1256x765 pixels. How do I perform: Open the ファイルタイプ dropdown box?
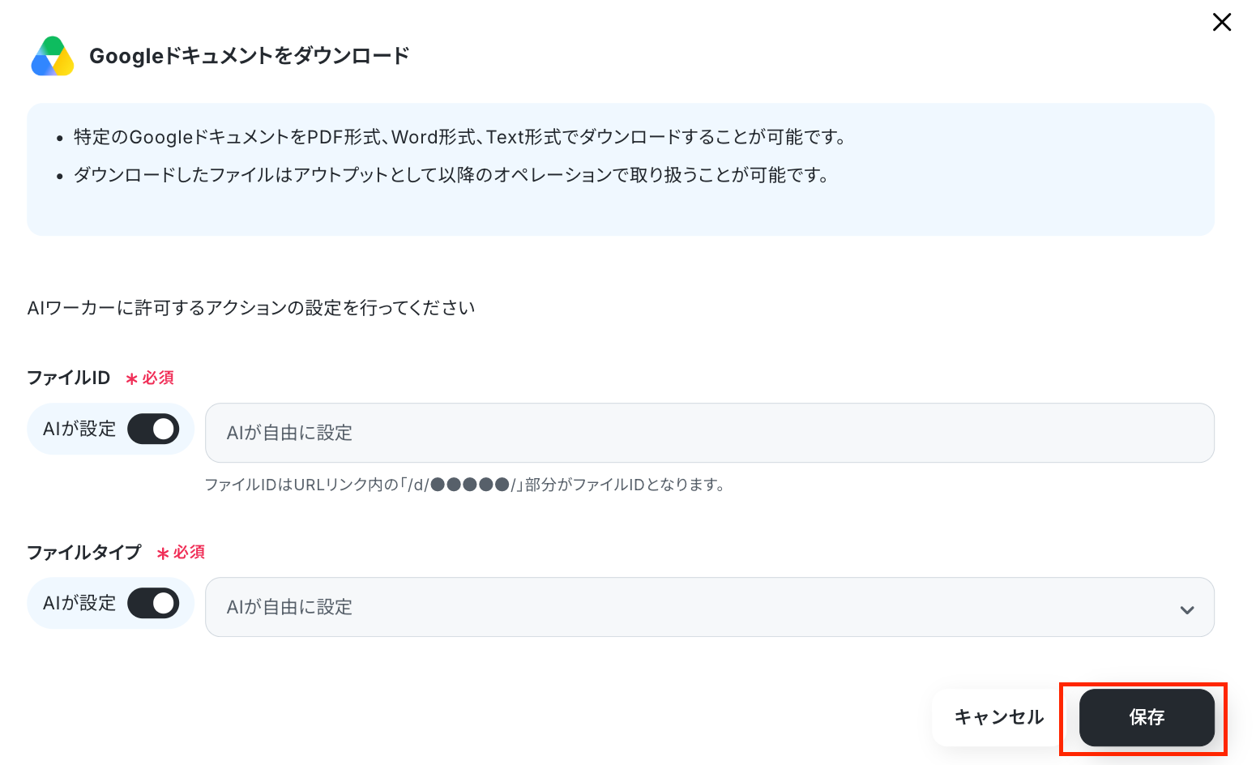(x=709, y=607)
